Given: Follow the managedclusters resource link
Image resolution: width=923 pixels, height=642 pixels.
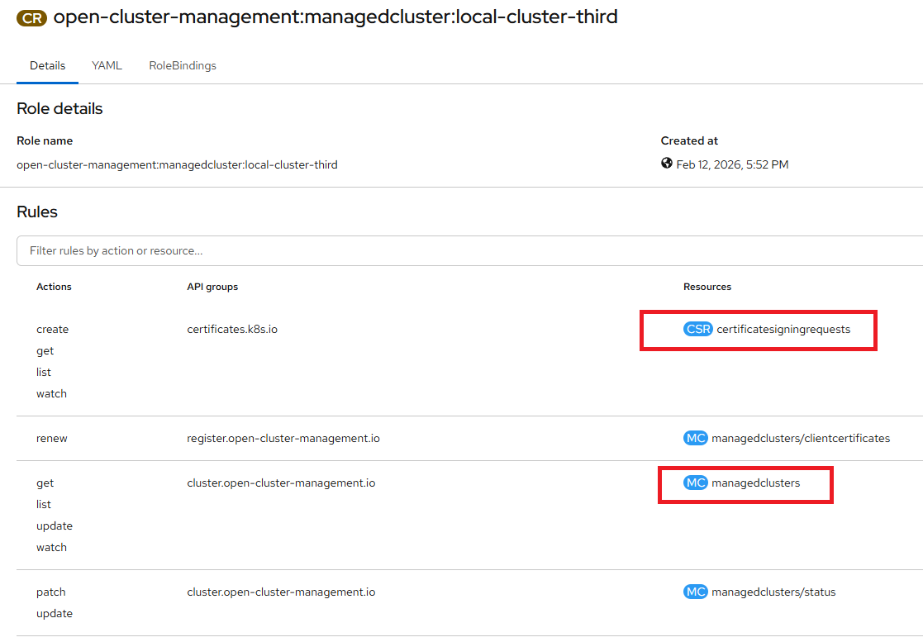Looking at the screenshot, I should click(x=755, y=483).
